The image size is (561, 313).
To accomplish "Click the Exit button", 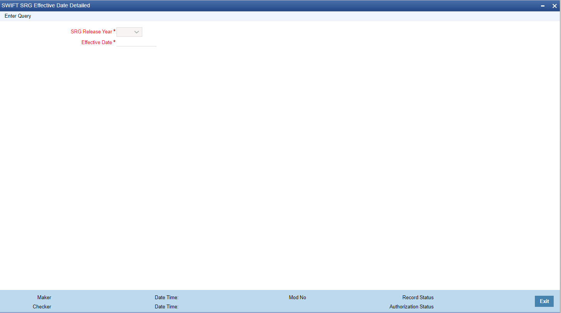I will coord(544,301).
